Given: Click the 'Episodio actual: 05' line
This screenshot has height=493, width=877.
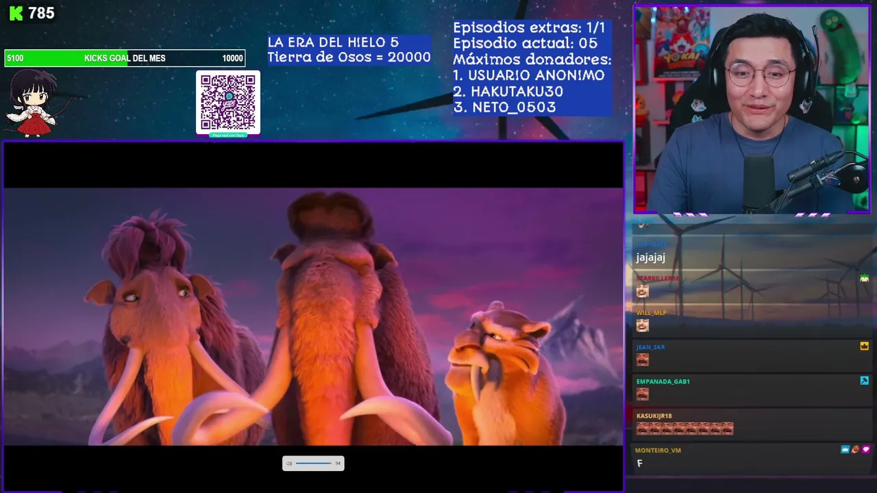Looking at the screenshot, I should tap(525, 43).
